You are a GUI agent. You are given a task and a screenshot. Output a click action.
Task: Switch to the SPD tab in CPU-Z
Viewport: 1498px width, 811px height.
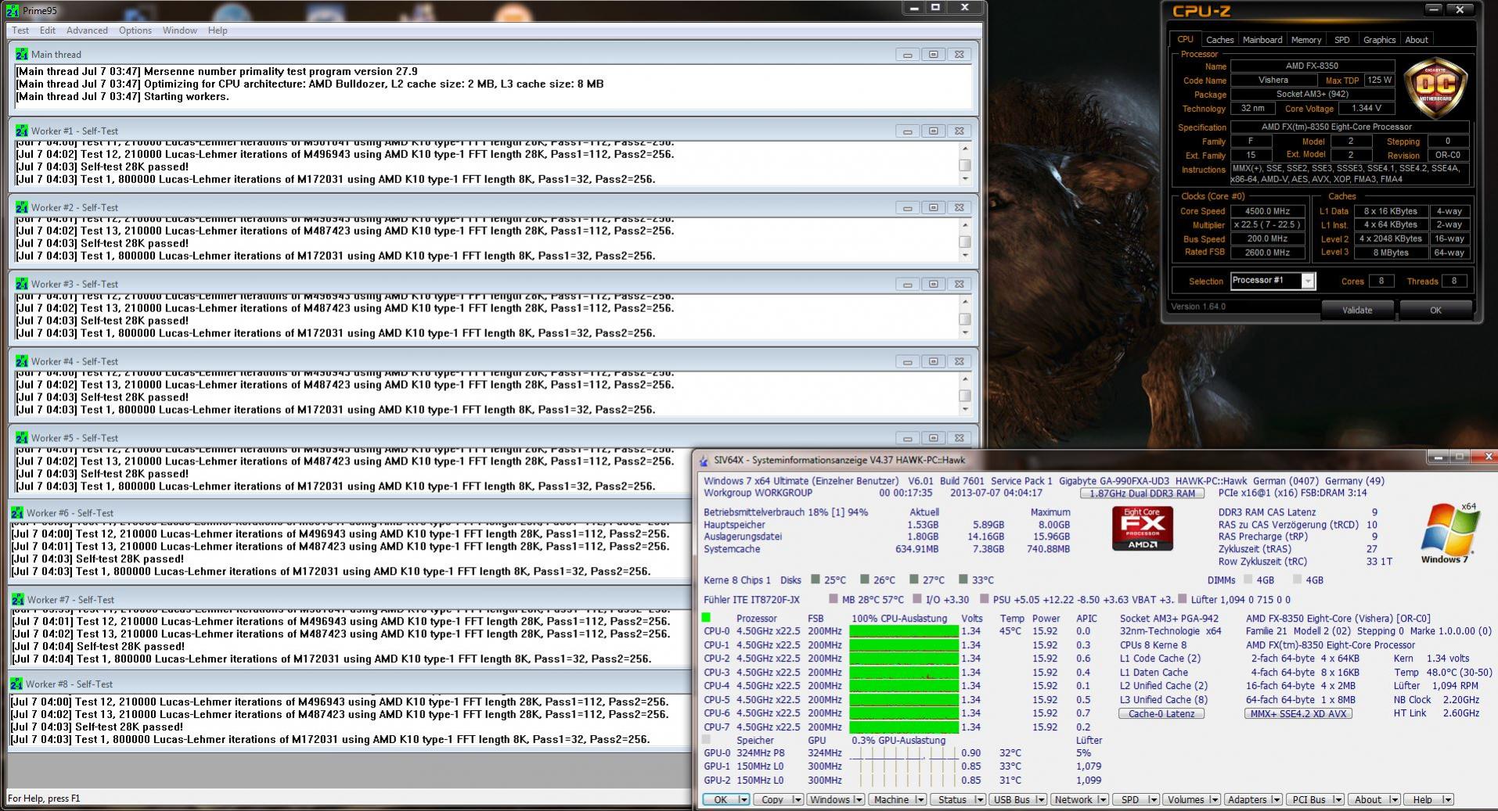click(1342, 40)
